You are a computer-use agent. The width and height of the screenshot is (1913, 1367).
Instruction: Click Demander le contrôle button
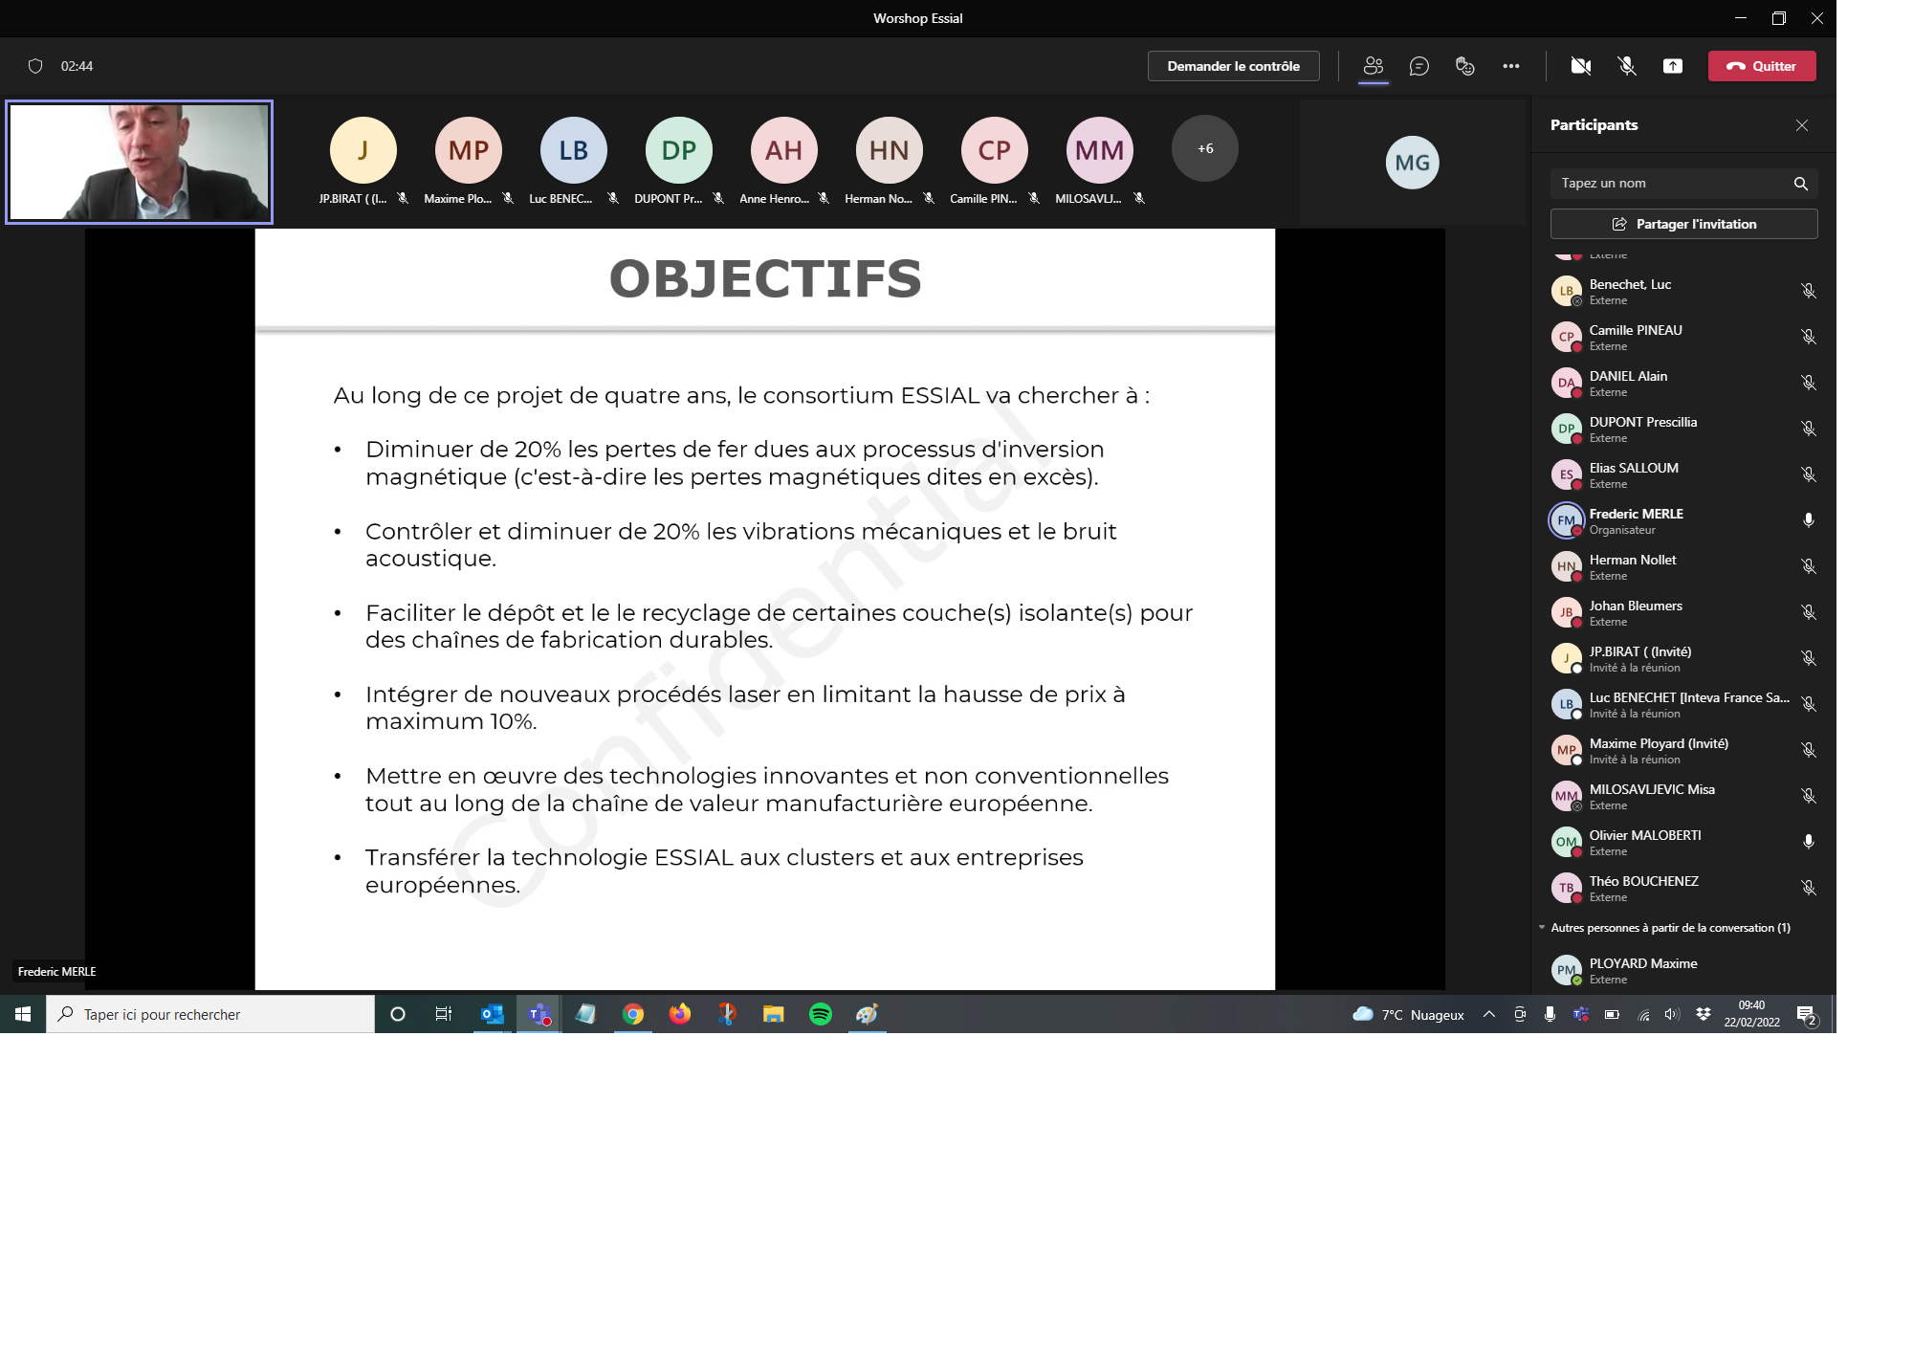click(1233, 66)
